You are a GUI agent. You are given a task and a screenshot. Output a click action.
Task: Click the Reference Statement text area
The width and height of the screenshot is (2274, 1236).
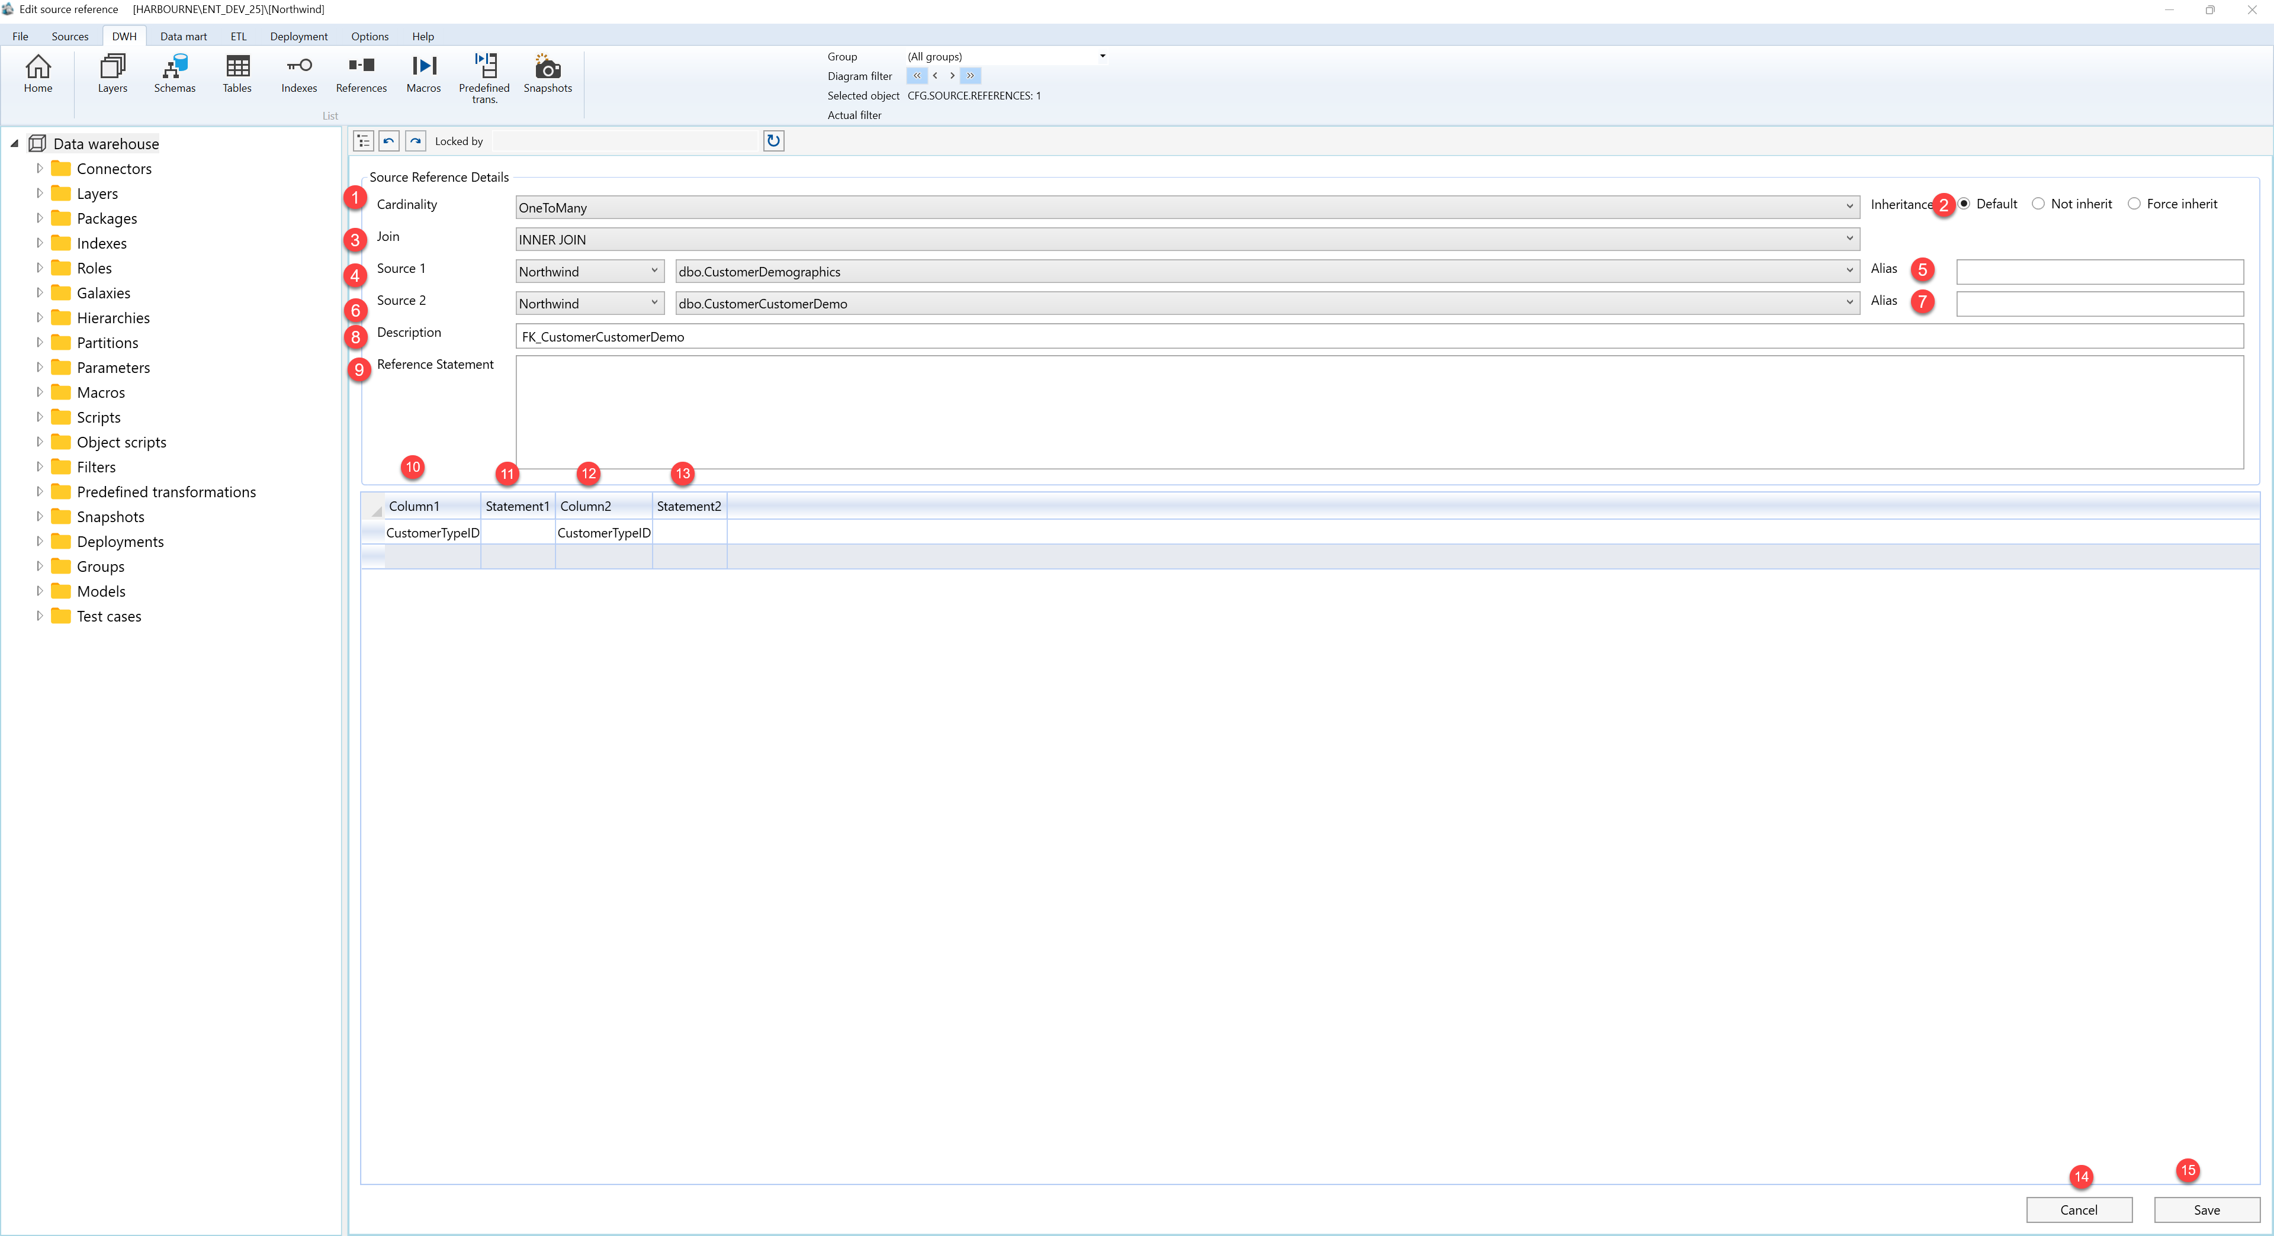1379,412
